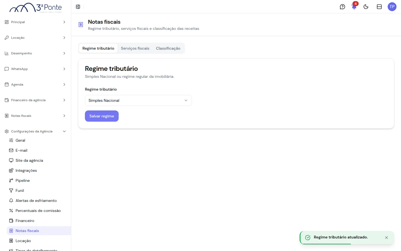Open the TP user avatar menu

392,7
